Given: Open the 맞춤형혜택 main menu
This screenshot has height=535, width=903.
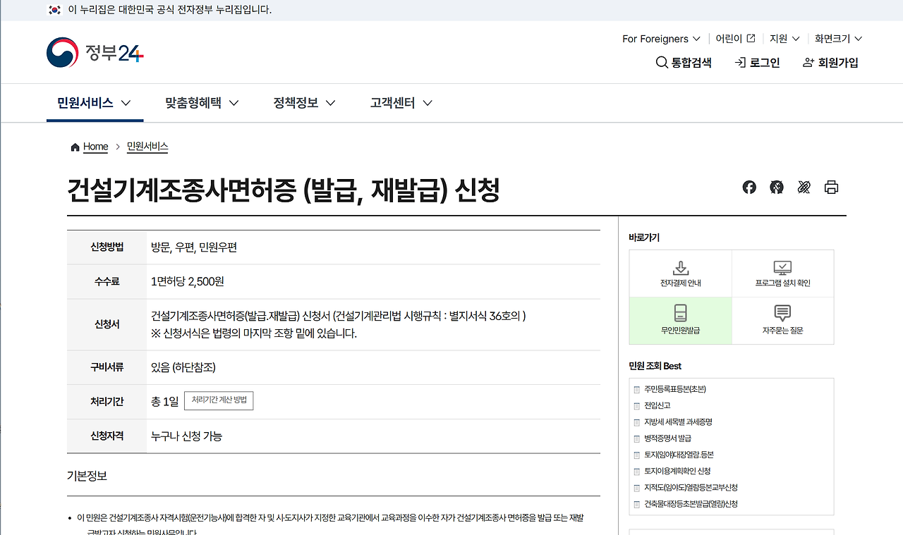Looking at the screenshot, I should 193,103.
